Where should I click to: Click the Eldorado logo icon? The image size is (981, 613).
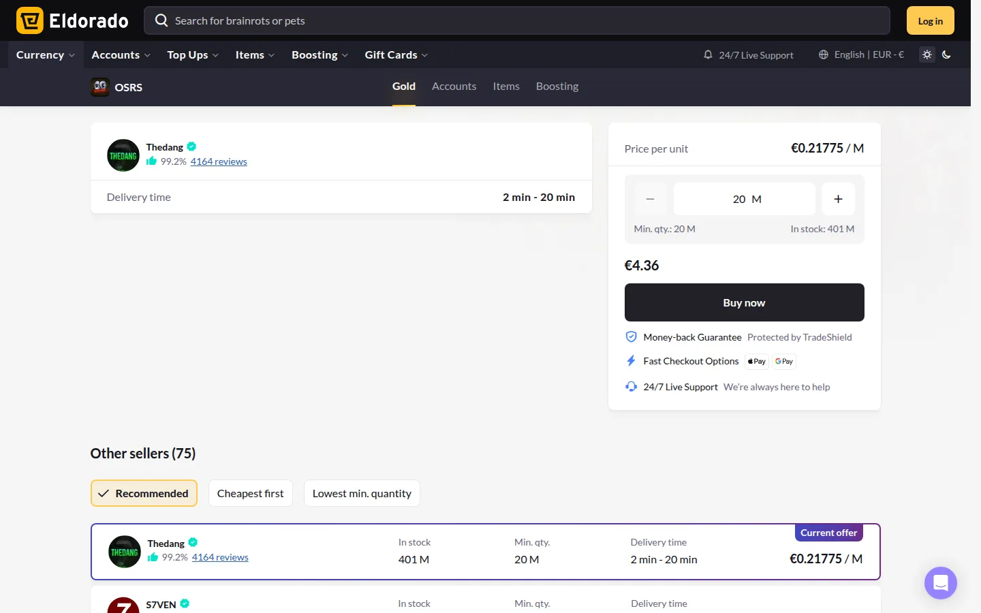(x=30, y=20)
